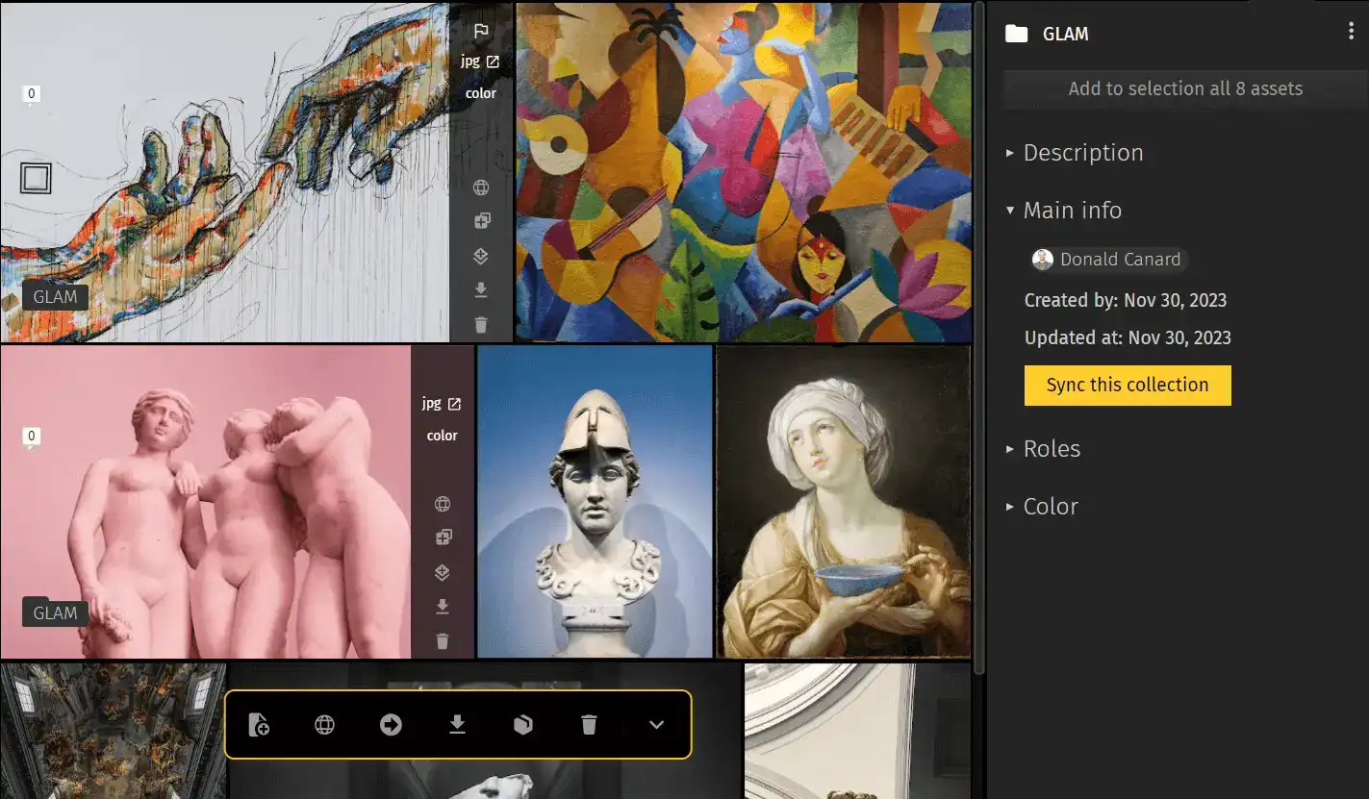Click the flag icon on the hands sketch
The image size is (1369, 799).
(x=481, y=31)
